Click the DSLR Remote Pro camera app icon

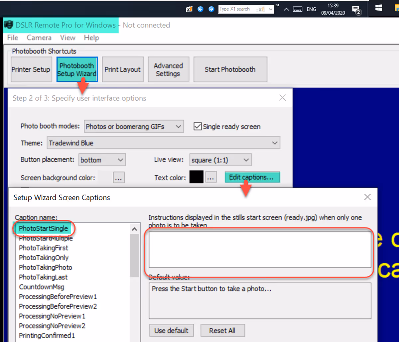pos(8,25)
